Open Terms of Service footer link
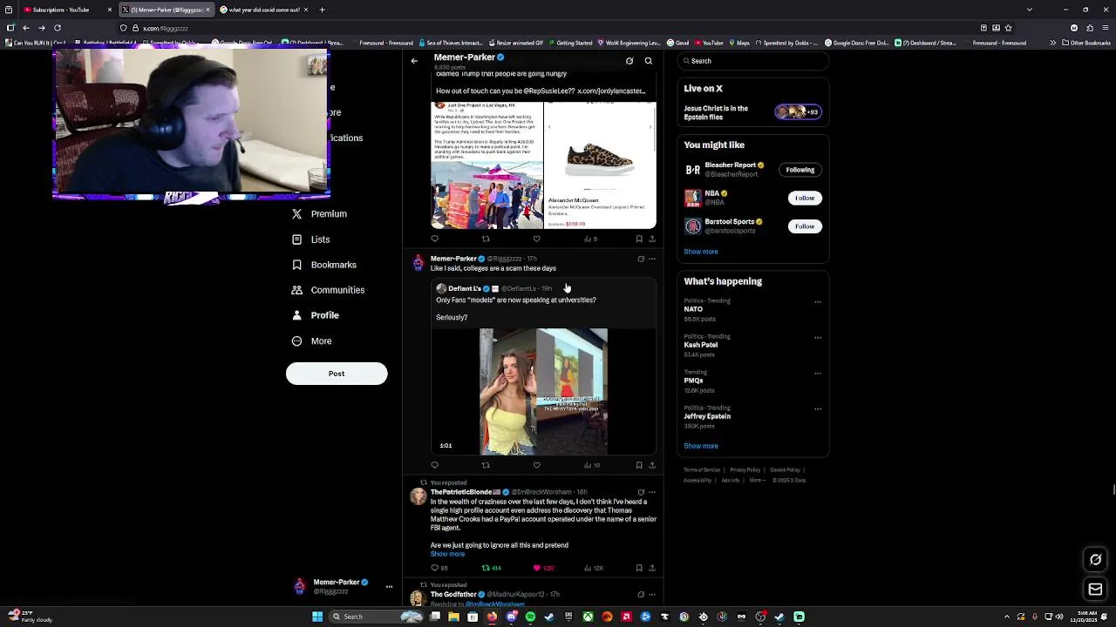1116x627 pixels. click(x=702, y=470)
